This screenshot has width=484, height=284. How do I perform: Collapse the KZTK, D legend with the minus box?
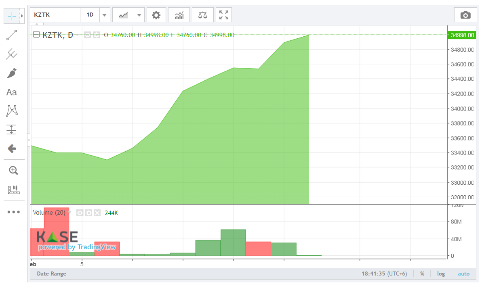pyautogui.click(x=36, y=35)
